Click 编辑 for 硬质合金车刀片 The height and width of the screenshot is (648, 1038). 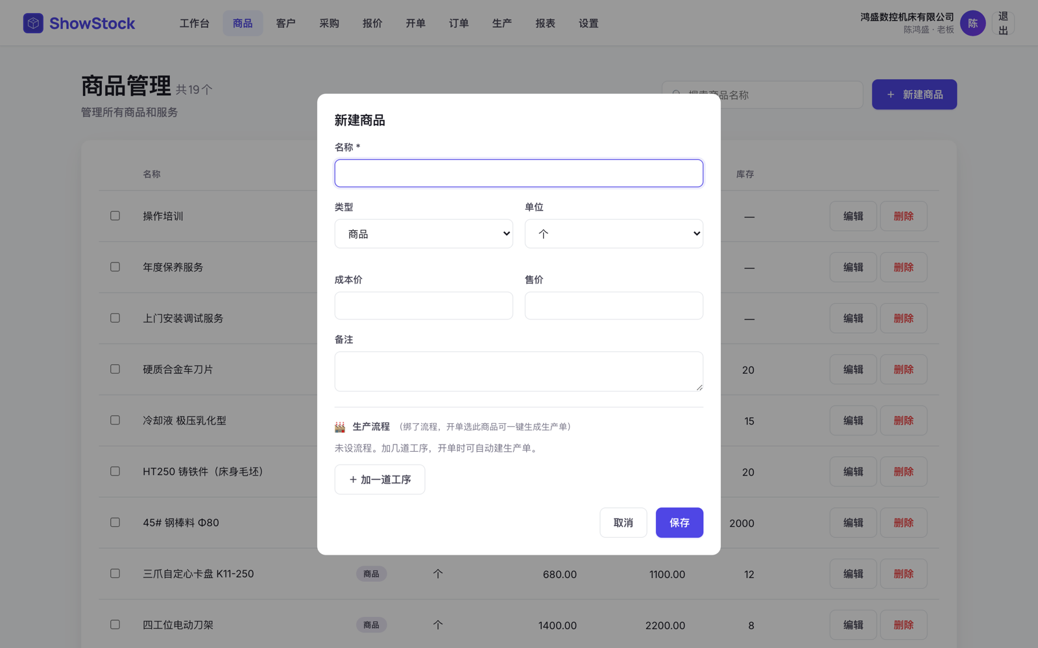853,369
